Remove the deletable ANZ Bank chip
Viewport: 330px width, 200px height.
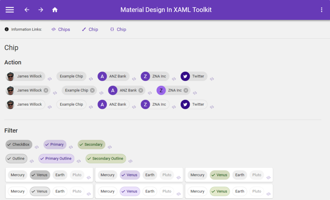click(141, 90)
